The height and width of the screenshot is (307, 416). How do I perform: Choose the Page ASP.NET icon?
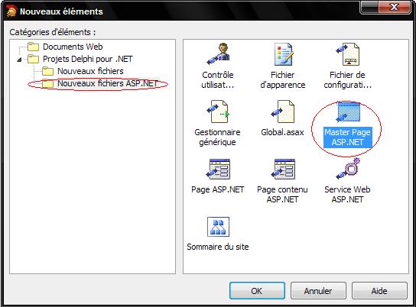(218, 169)
